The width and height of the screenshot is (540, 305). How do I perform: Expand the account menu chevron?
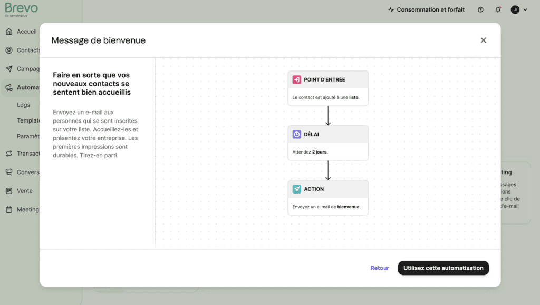[525, 10]
